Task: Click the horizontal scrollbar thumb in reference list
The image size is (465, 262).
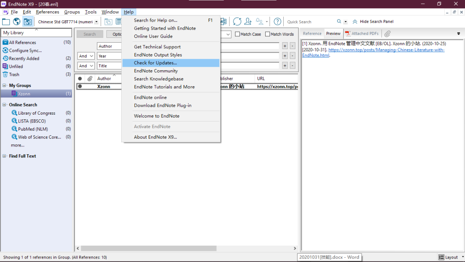Action: click(149, 248)
